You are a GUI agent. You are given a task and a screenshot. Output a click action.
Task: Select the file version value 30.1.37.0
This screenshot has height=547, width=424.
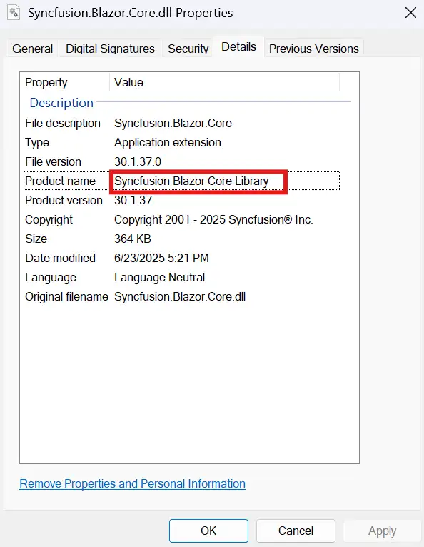[x=138, y=161]
